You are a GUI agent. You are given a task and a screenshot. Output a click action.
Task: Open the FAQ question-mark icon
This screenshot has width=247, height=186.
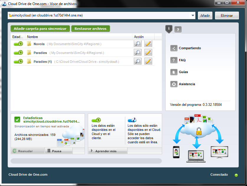[x=173, y=60]
